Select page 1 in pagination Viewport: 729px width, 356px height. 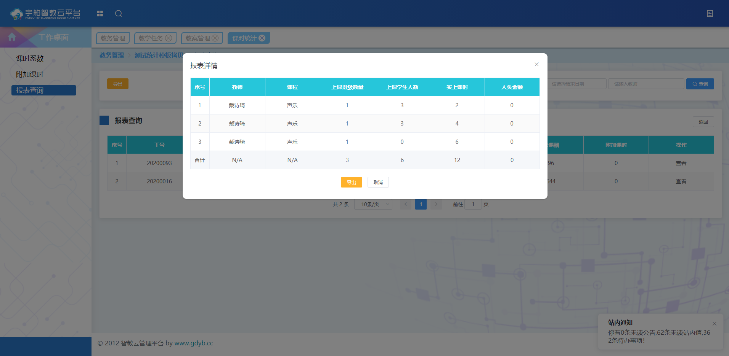421,204
